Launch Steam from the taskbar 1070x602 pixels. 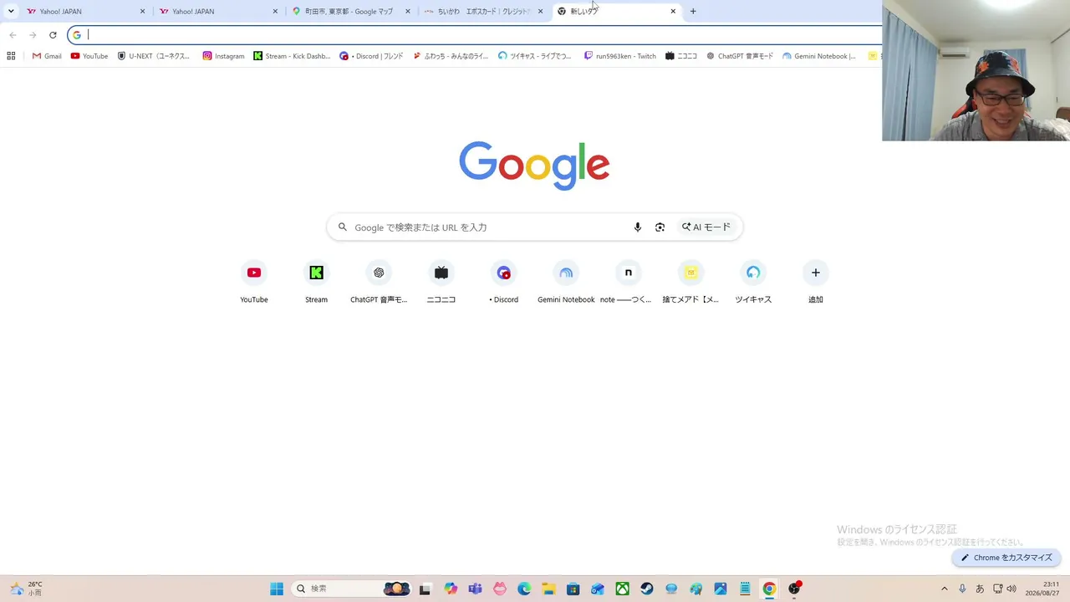point(647,589)
